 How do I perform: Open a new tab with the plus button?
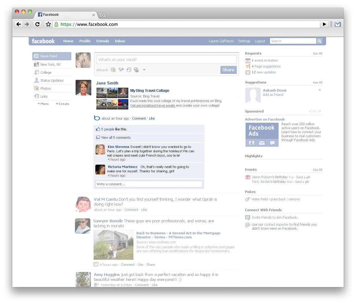click(102, 15)
